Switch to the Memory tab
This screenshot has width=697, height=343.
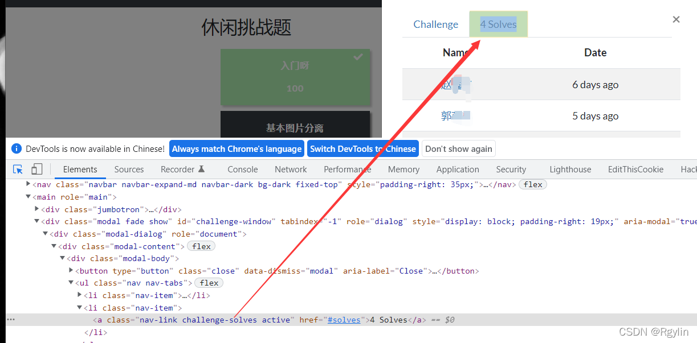point(403,169)
